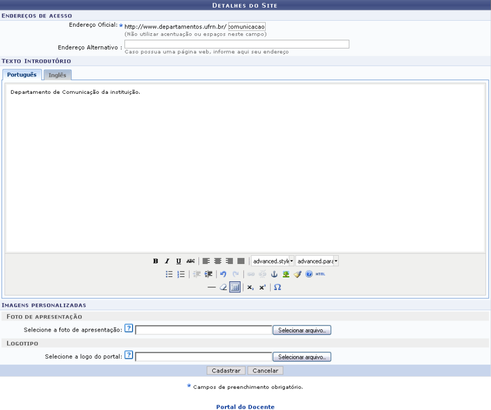
Task: Open the Portal do Docente link
Action: coord(245,407)
